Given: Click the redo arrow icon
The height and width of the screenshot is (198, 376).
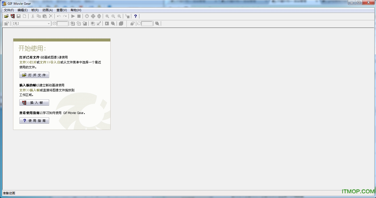Looking at the screenshot, I should (x=65, y=16).
